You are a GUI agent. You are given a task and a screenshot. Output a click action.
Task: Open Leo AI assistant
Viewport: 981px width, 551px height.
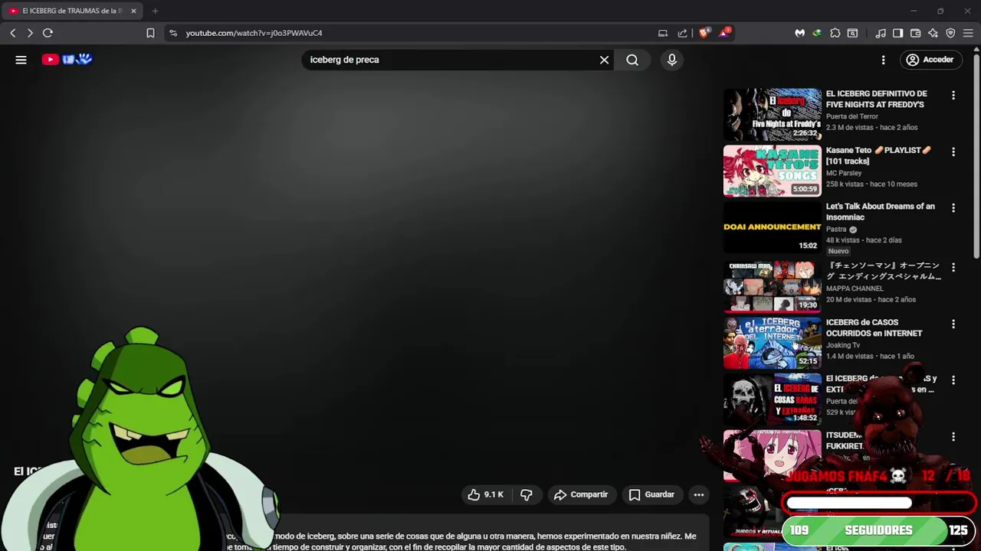[933, 33]
